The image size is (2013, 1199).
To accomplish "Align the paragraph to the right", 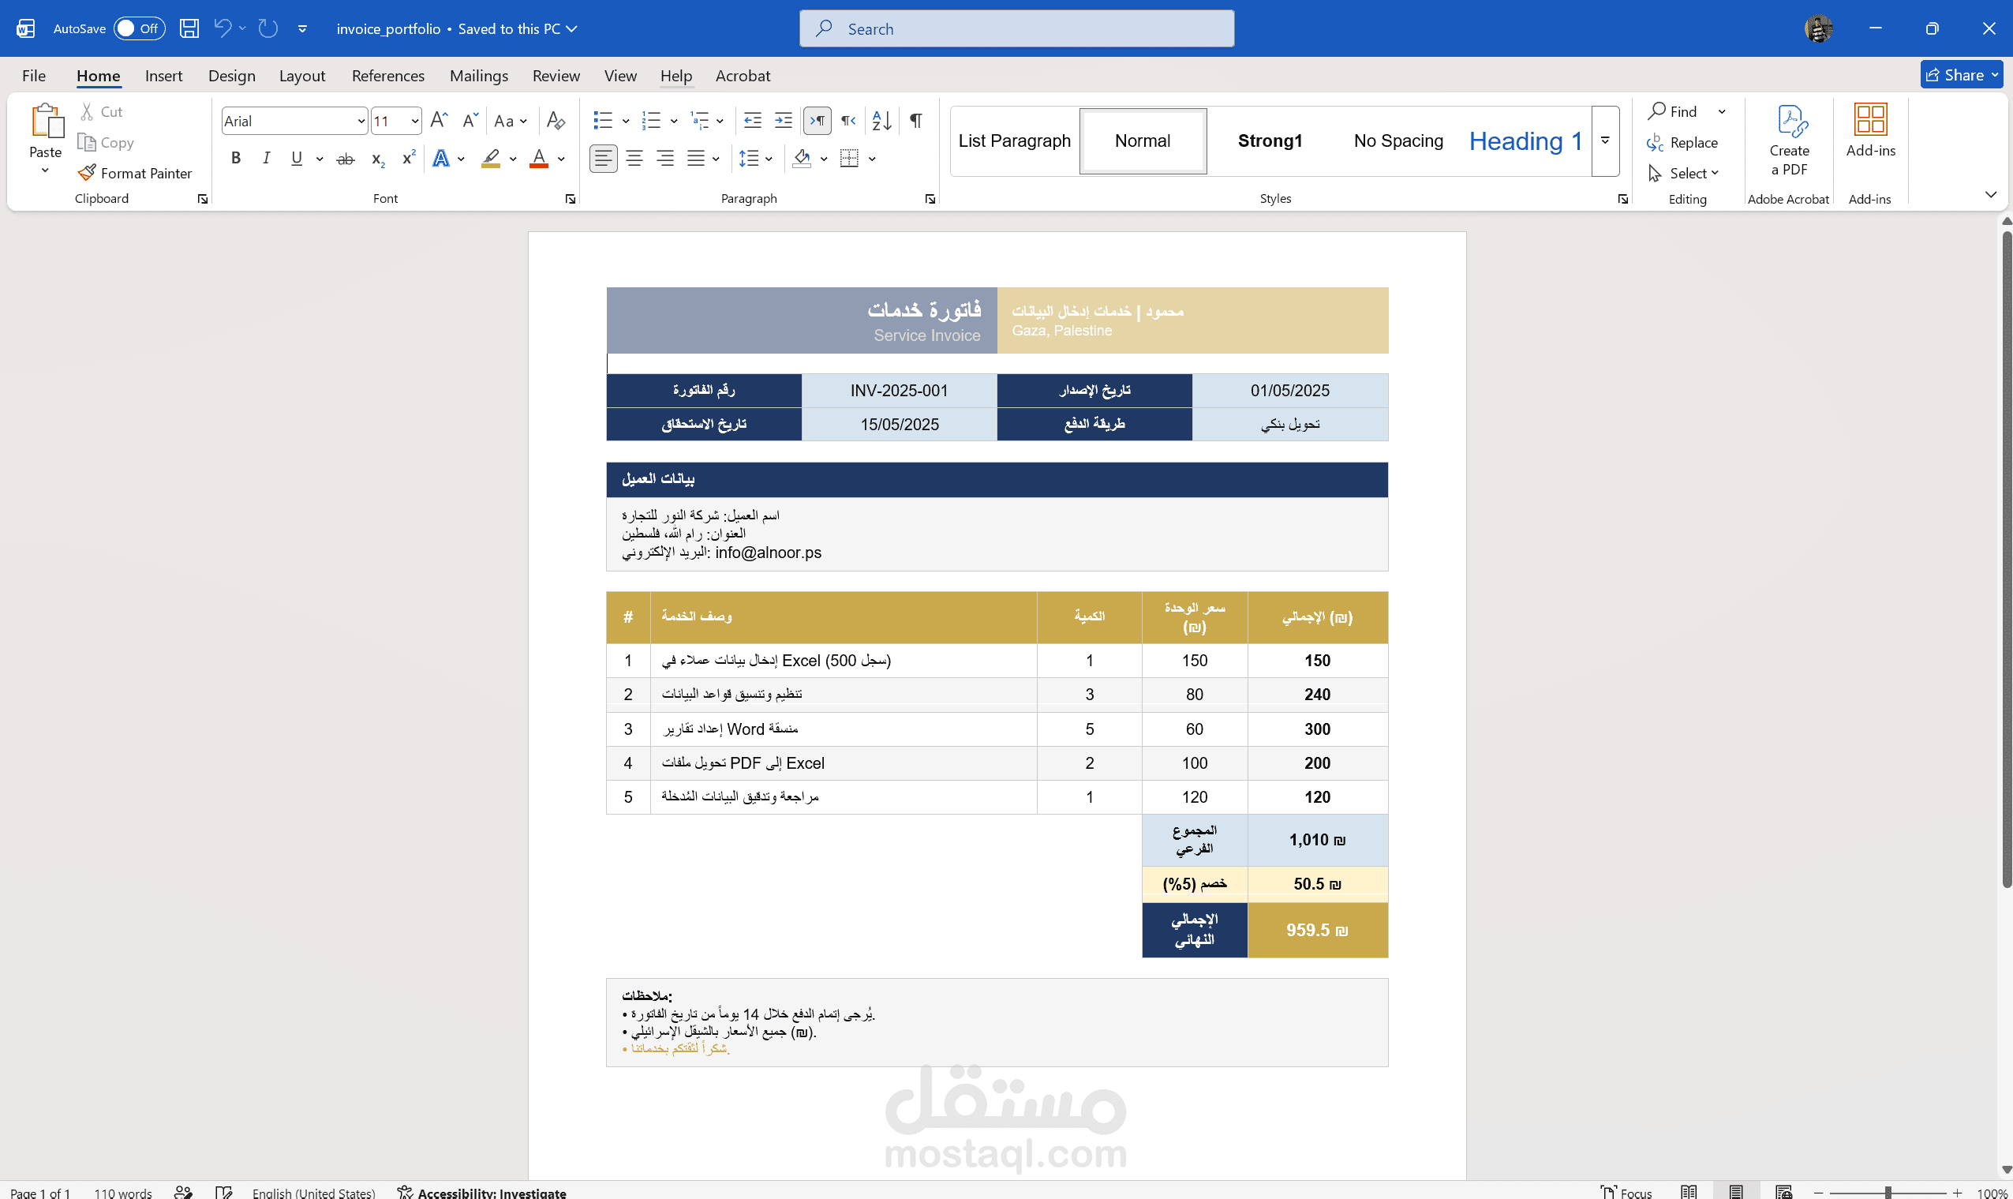I will 665,159.
